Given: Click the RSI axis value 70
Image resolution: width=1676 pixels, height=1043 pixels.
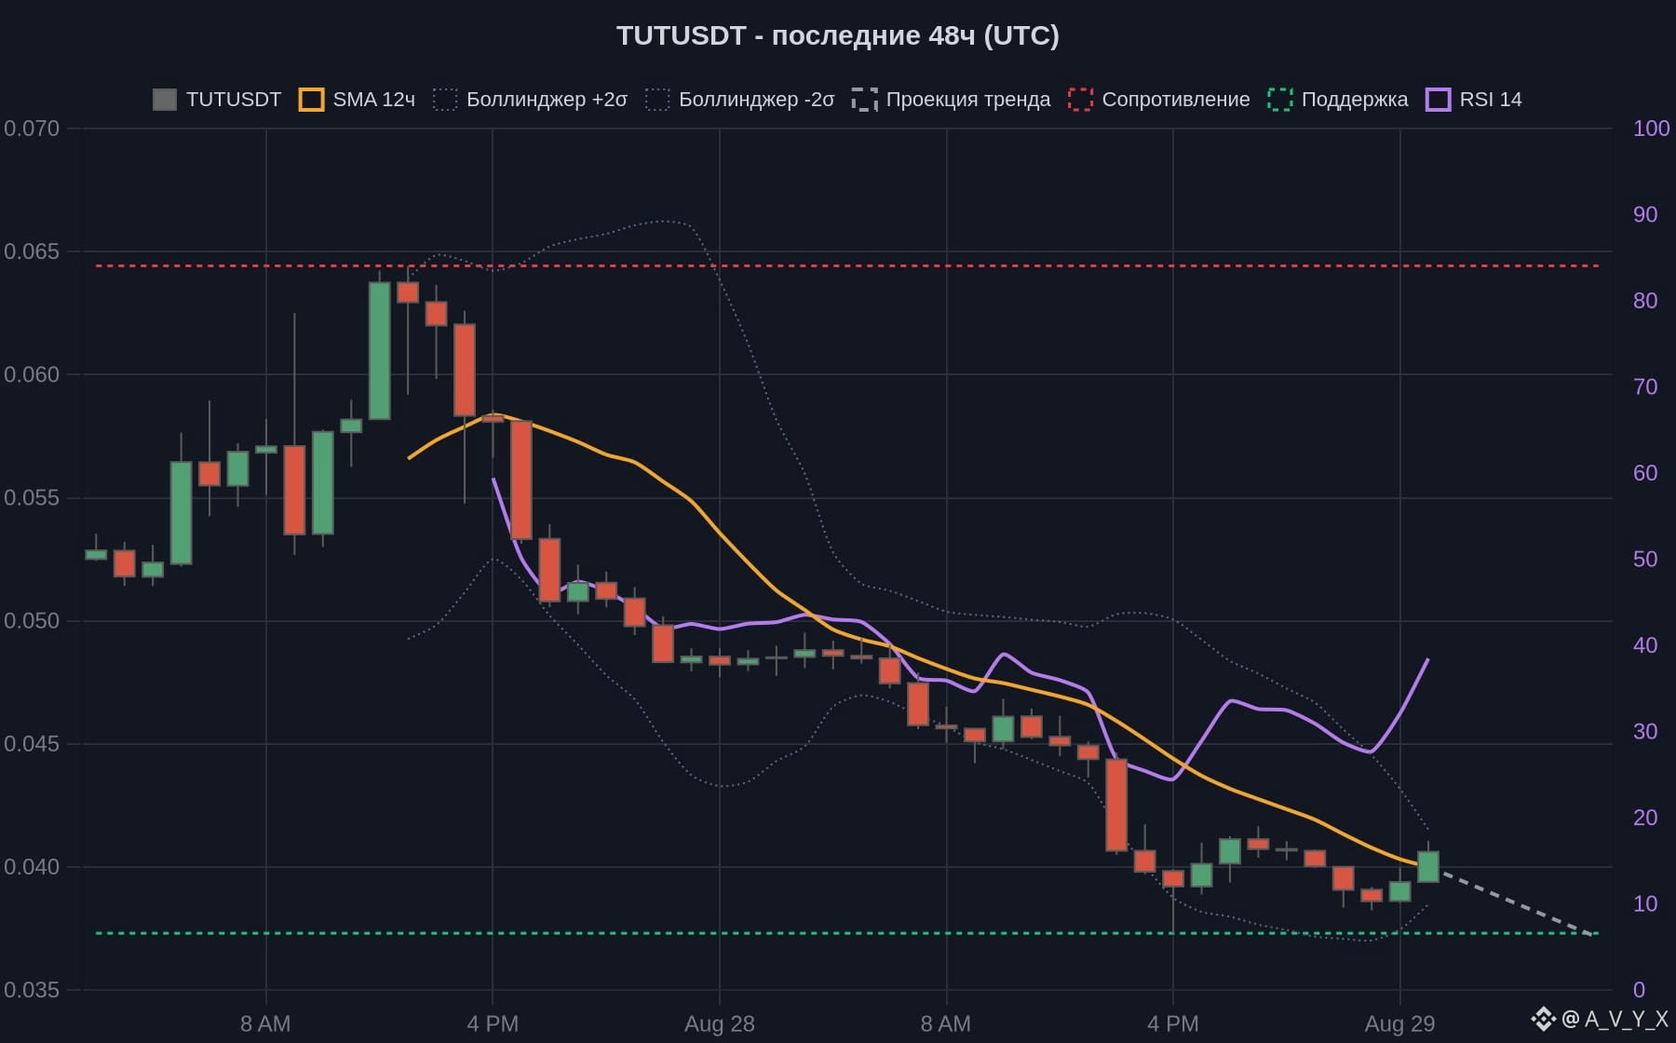Looking at the screenshot, I should tap(1645, 386).
